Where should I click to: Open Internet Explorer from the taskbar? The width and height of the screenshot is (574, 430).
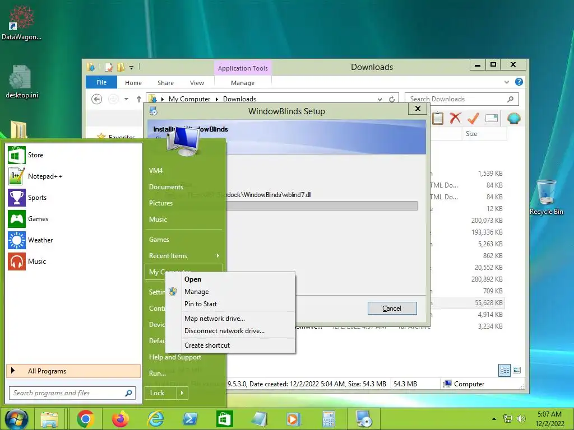(155, 419)
